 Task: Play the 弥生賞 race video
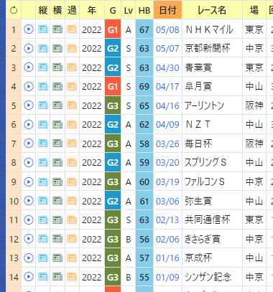[x=29, y=201]
